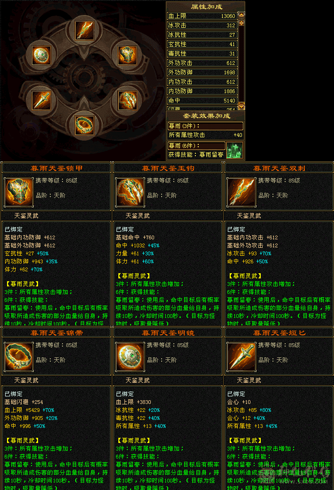The image size is (334, 490).
Task: Click the 暮雨天鉴双刺 weapon card icon
Action: click(241, 192)
